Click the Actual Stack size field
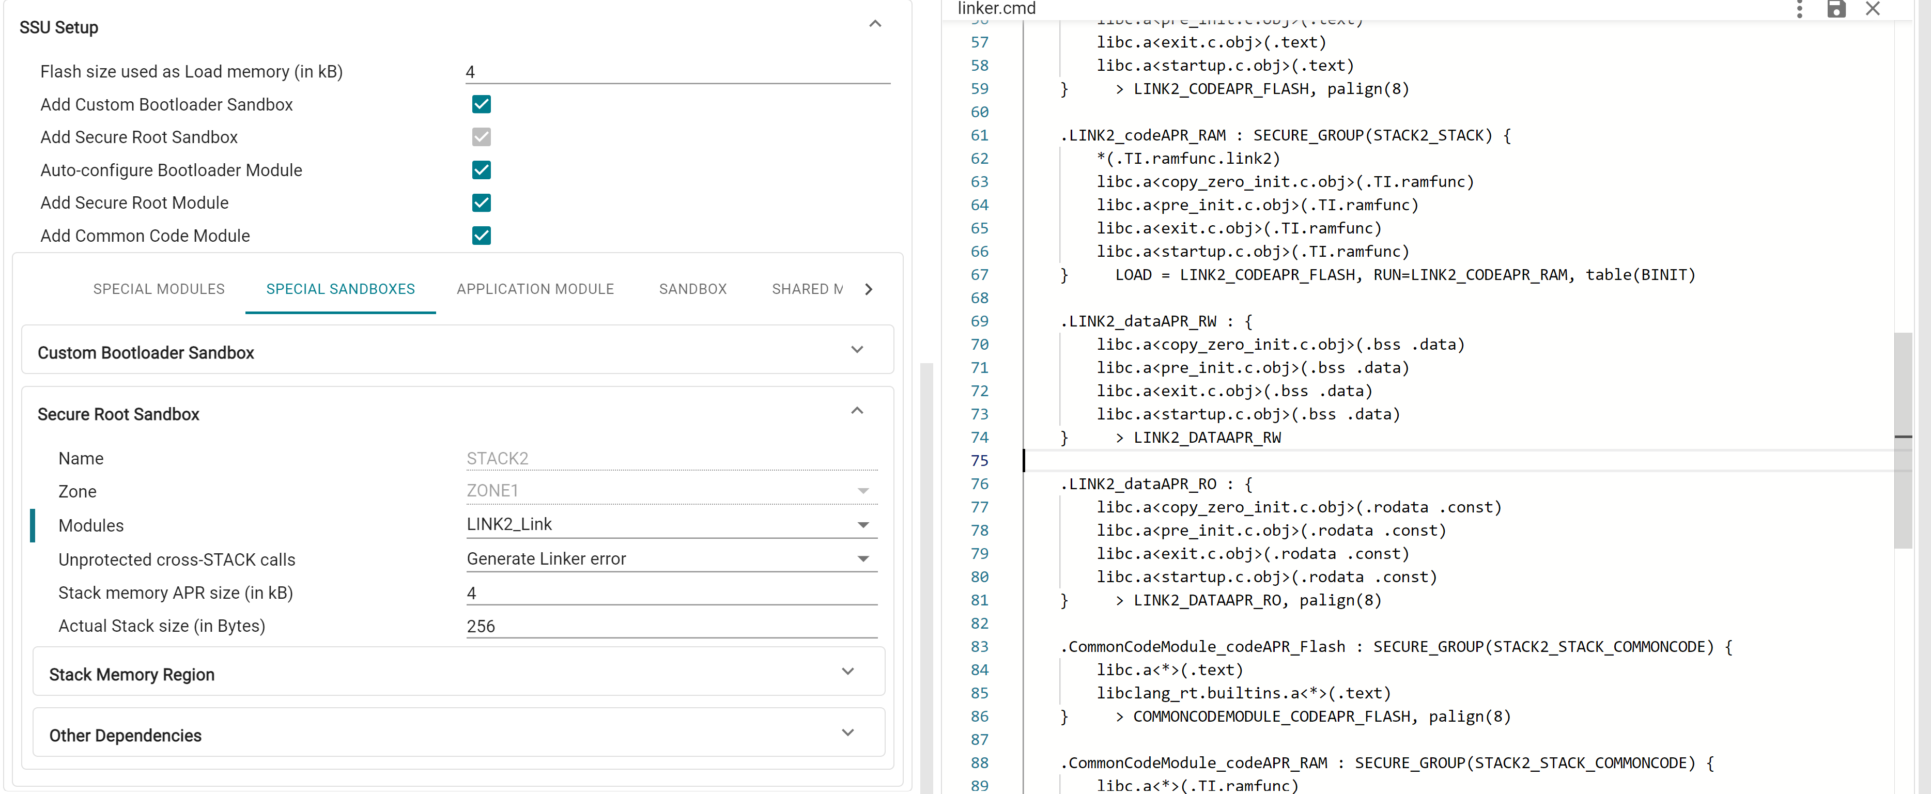This screenshot has height=794, width=1931. 671,625
